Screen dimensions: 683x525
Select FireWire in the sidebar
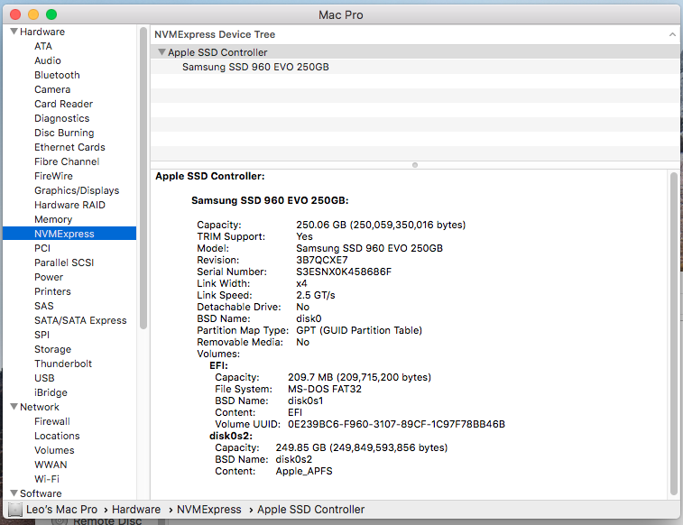(x=53, y=175)
